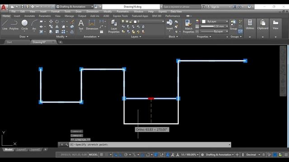Open the Annotate ribbon tab
The width and height of the screenshot is (289, 162).
click(x=29, y=16)
